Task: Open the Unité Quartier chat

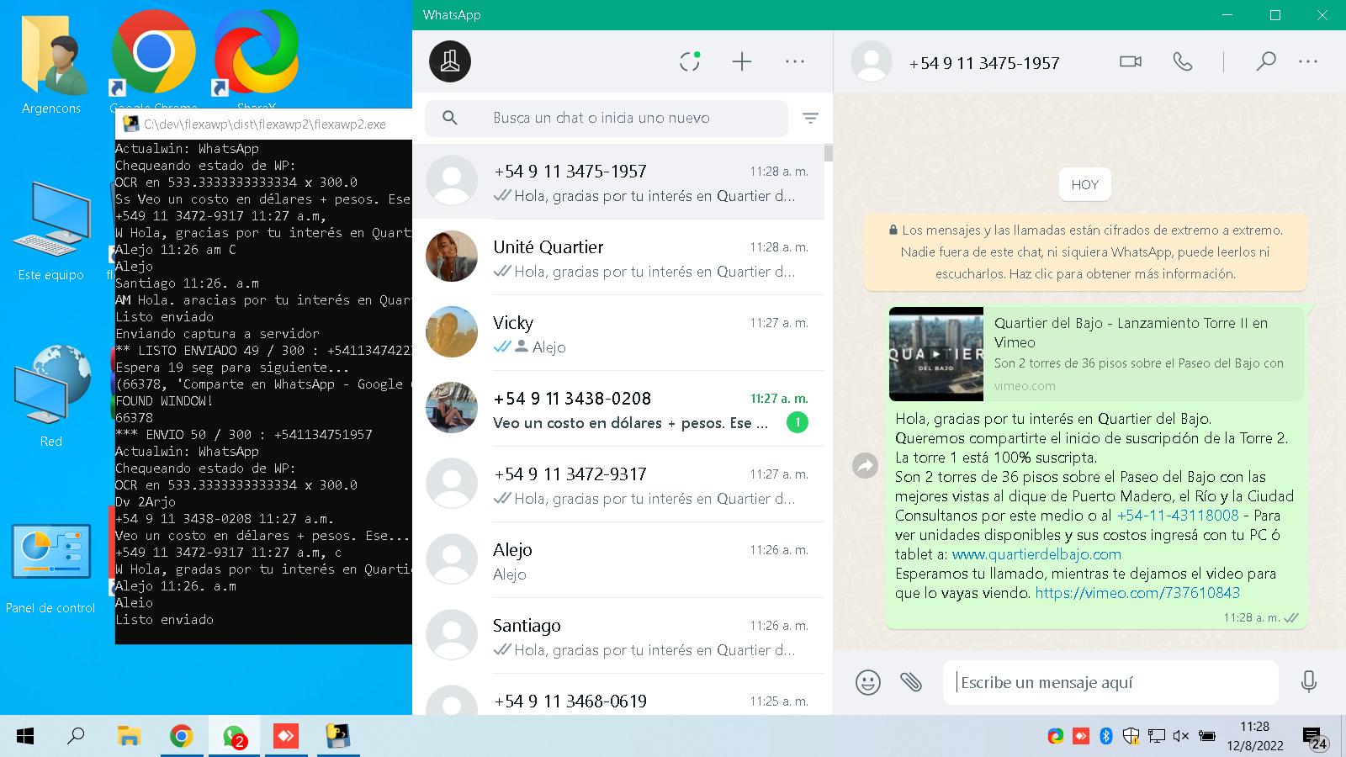Action: (x=618, y=258)
